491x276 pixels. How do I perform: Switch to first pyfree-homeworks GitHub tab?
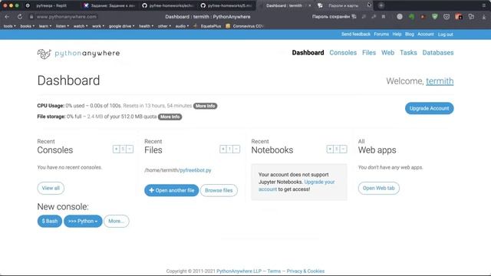click(x=167, y=5)
